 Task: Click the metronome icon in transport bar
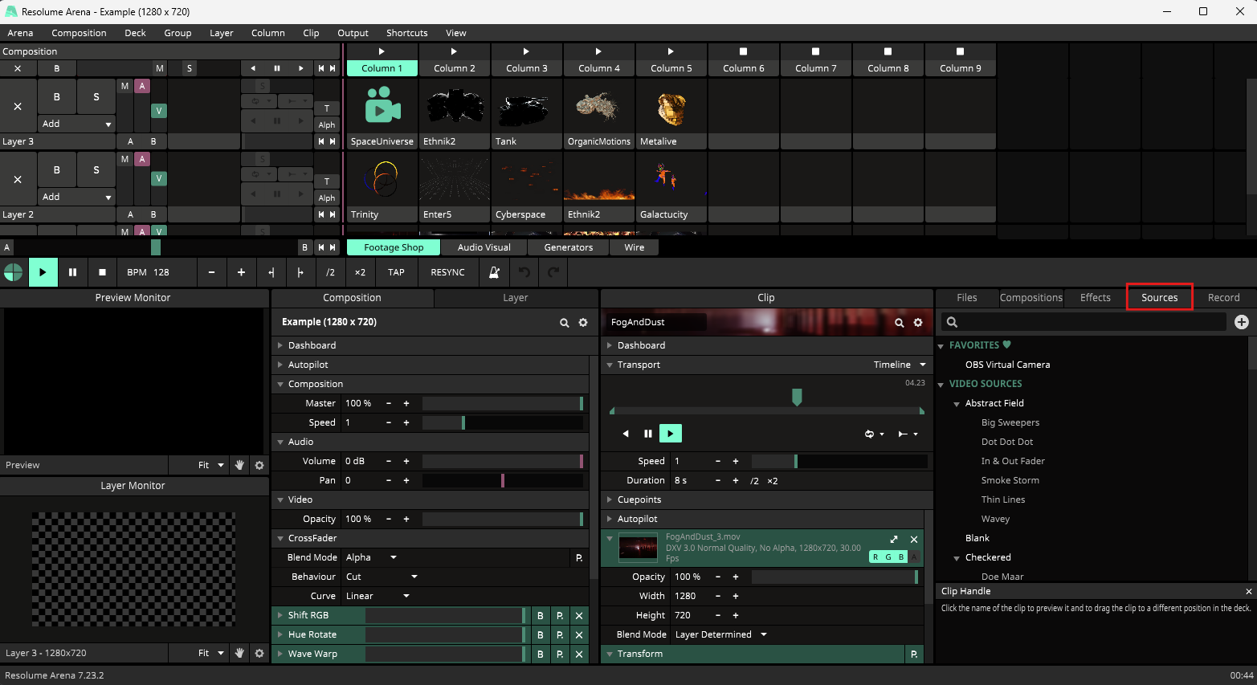point(494,272)
